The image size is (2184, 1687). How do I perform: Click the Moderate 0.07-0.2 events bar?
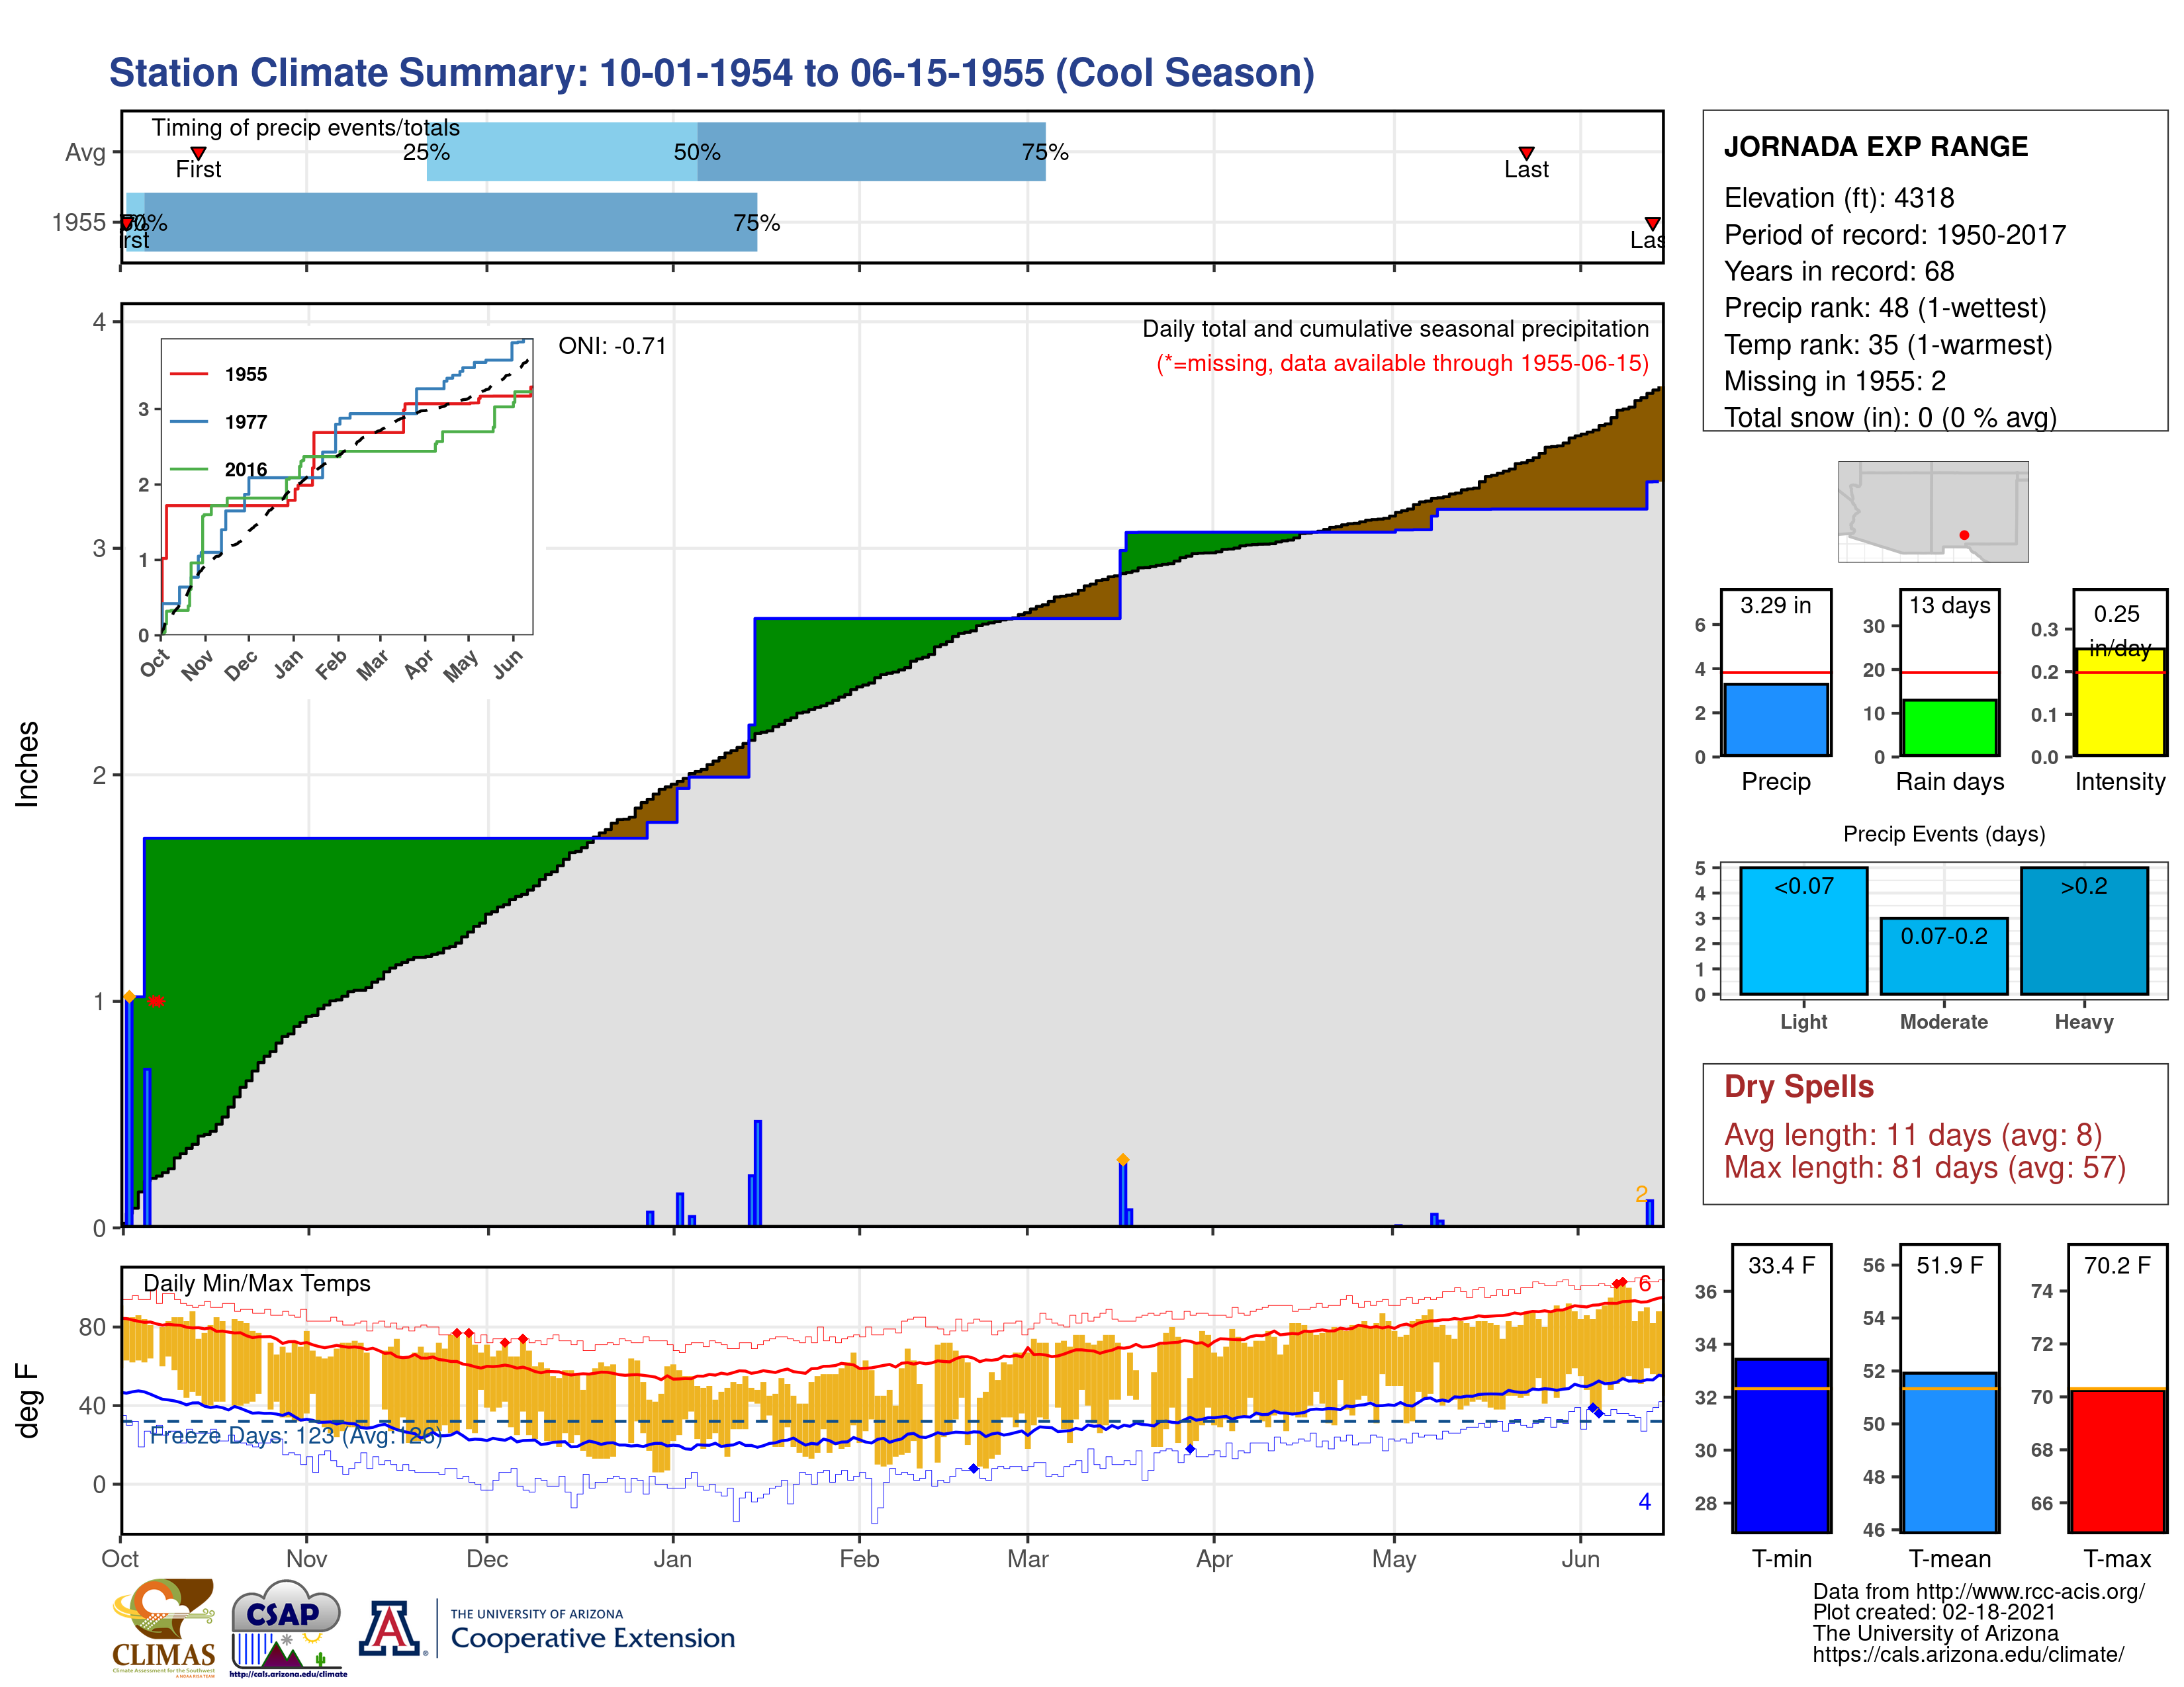pos(1944,957)
